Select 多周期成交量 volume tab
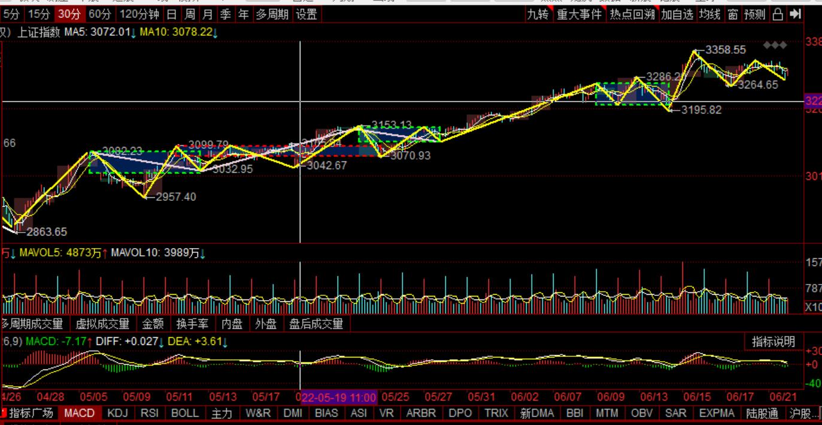The height and width of the screenshot is (425, 822). point(32,324)
